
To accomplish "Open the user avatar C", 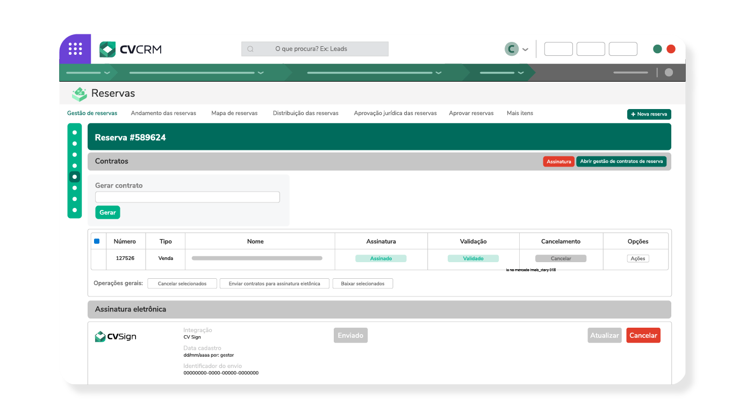I will (511, 49).
